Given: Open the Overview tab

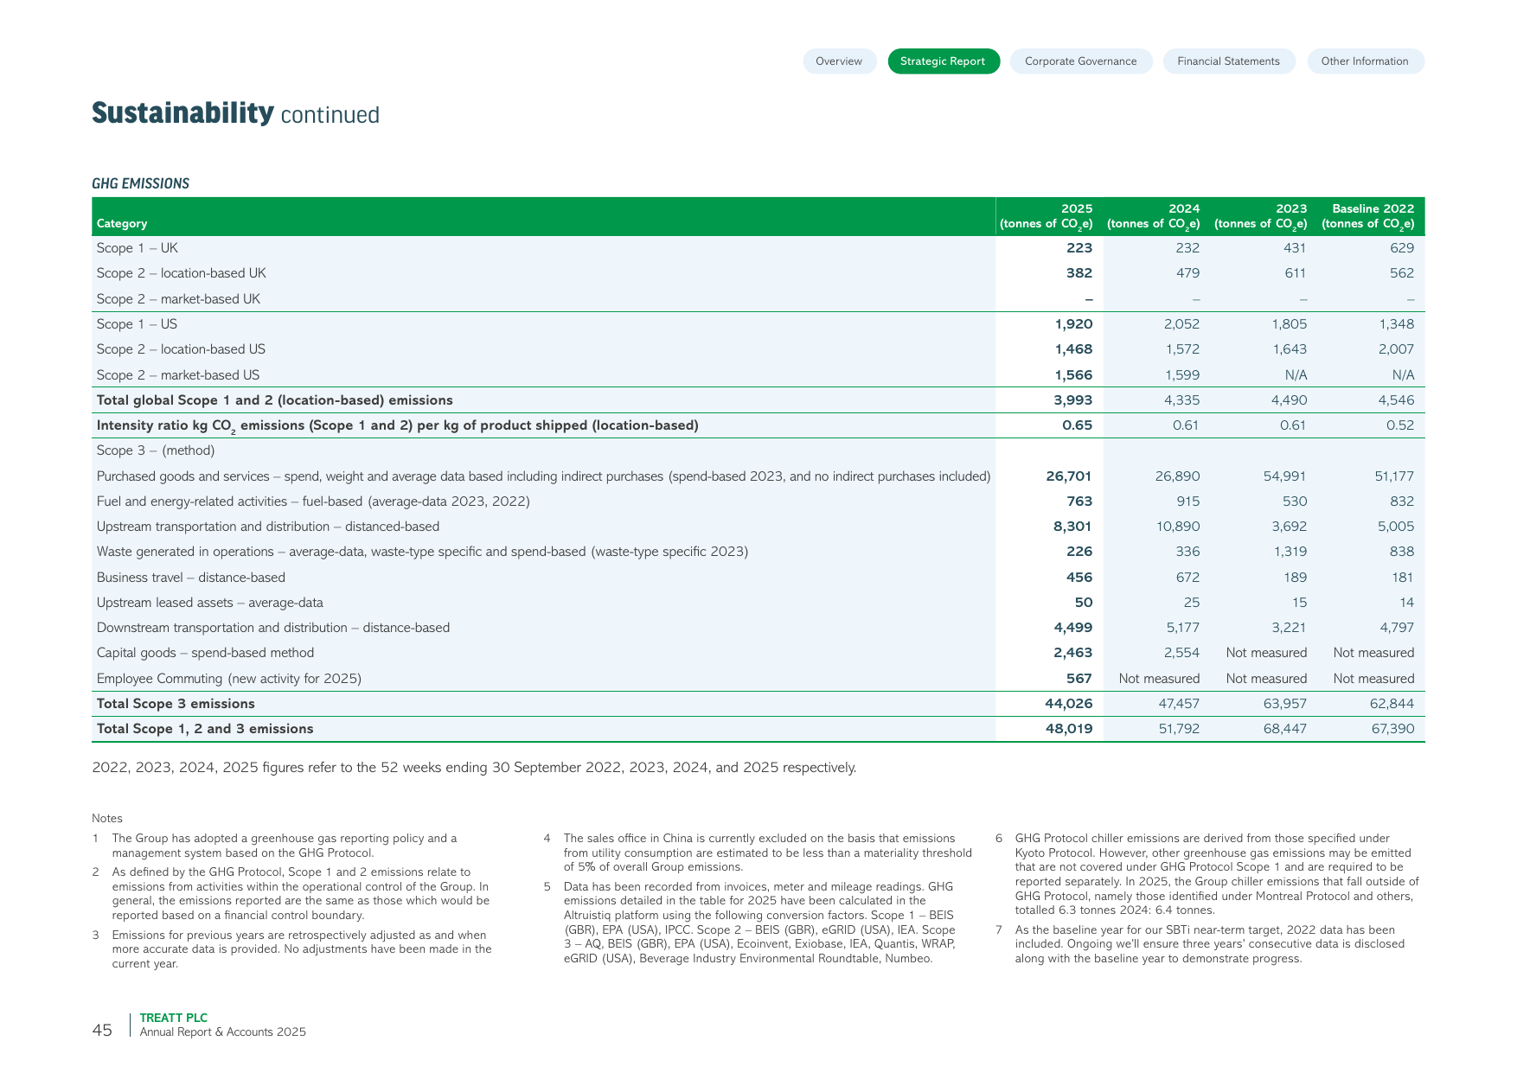Looking at the screenshot, I should 839,61.
